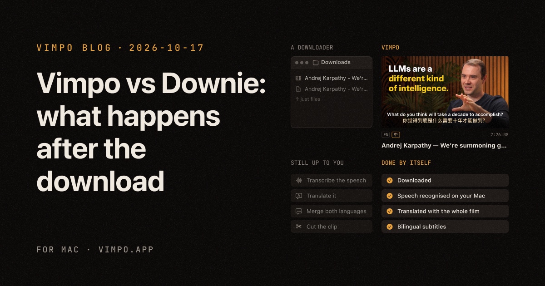Click the window control dots in the Downloads window
The height and width of the screenshot is (286, 545).
[302, 63]
